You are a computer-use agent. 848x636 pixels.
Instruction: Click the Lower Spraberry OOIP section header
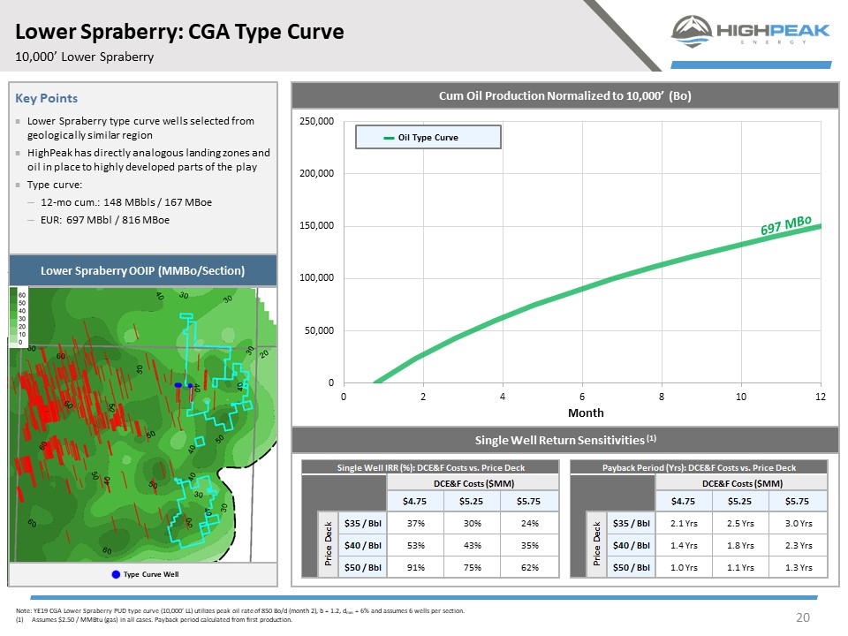point(143,269)
